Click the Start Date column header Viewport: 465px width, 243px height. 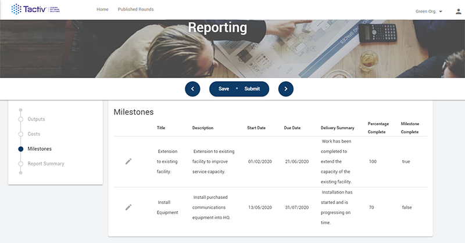pos(256,128)
